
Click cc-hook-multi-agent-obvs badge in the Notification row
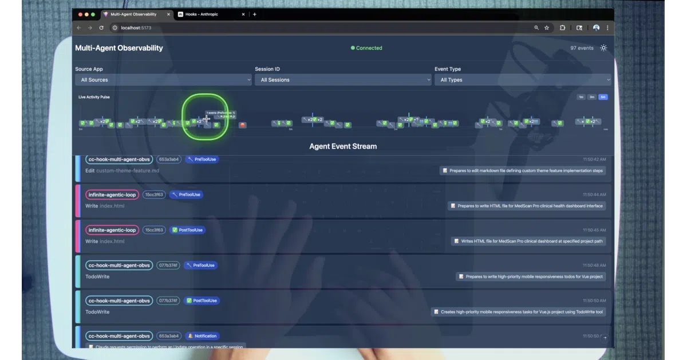point(119,336)
